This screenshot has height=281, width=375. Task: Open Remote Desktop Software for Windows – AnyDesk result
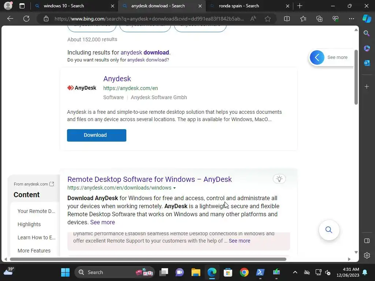click(x=149, y=179)
